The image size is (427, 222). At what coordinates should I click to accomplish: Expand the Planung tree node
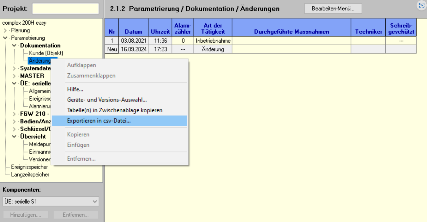click(x=5, y=31)
